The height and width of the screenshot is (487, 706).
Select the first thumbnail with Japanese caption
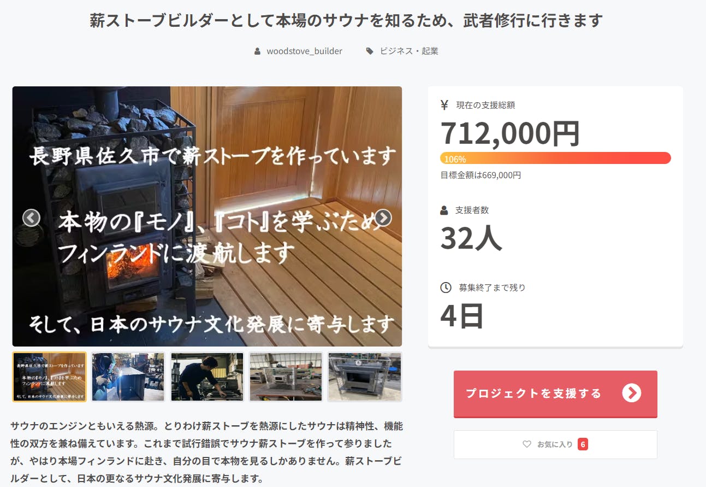(x=49, y=377)
